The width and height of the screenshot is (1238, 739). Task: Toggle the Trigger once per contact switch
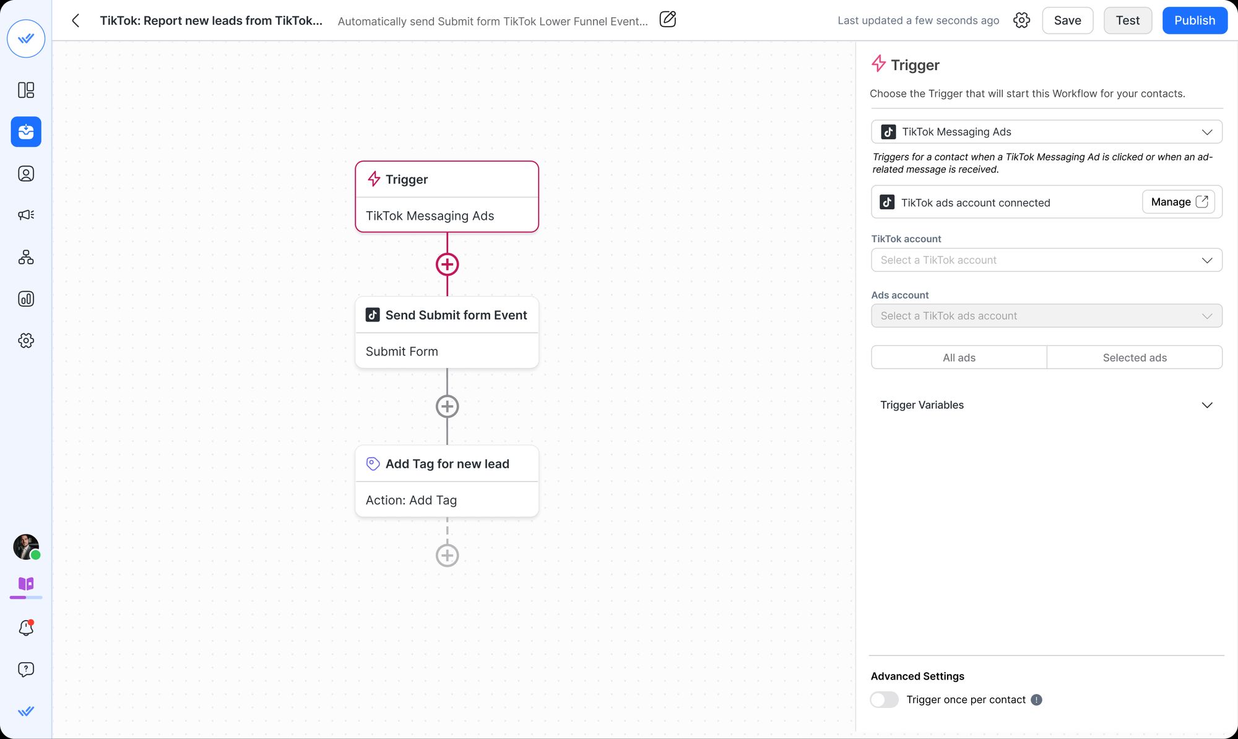coord(885,699)
